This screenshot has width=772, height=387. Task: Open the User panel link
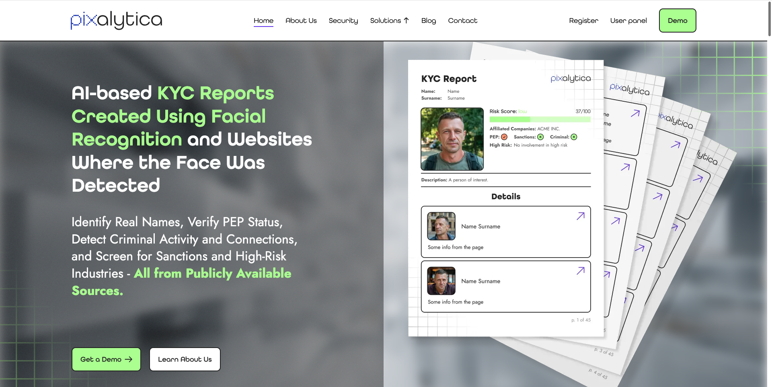click(628, 20)
